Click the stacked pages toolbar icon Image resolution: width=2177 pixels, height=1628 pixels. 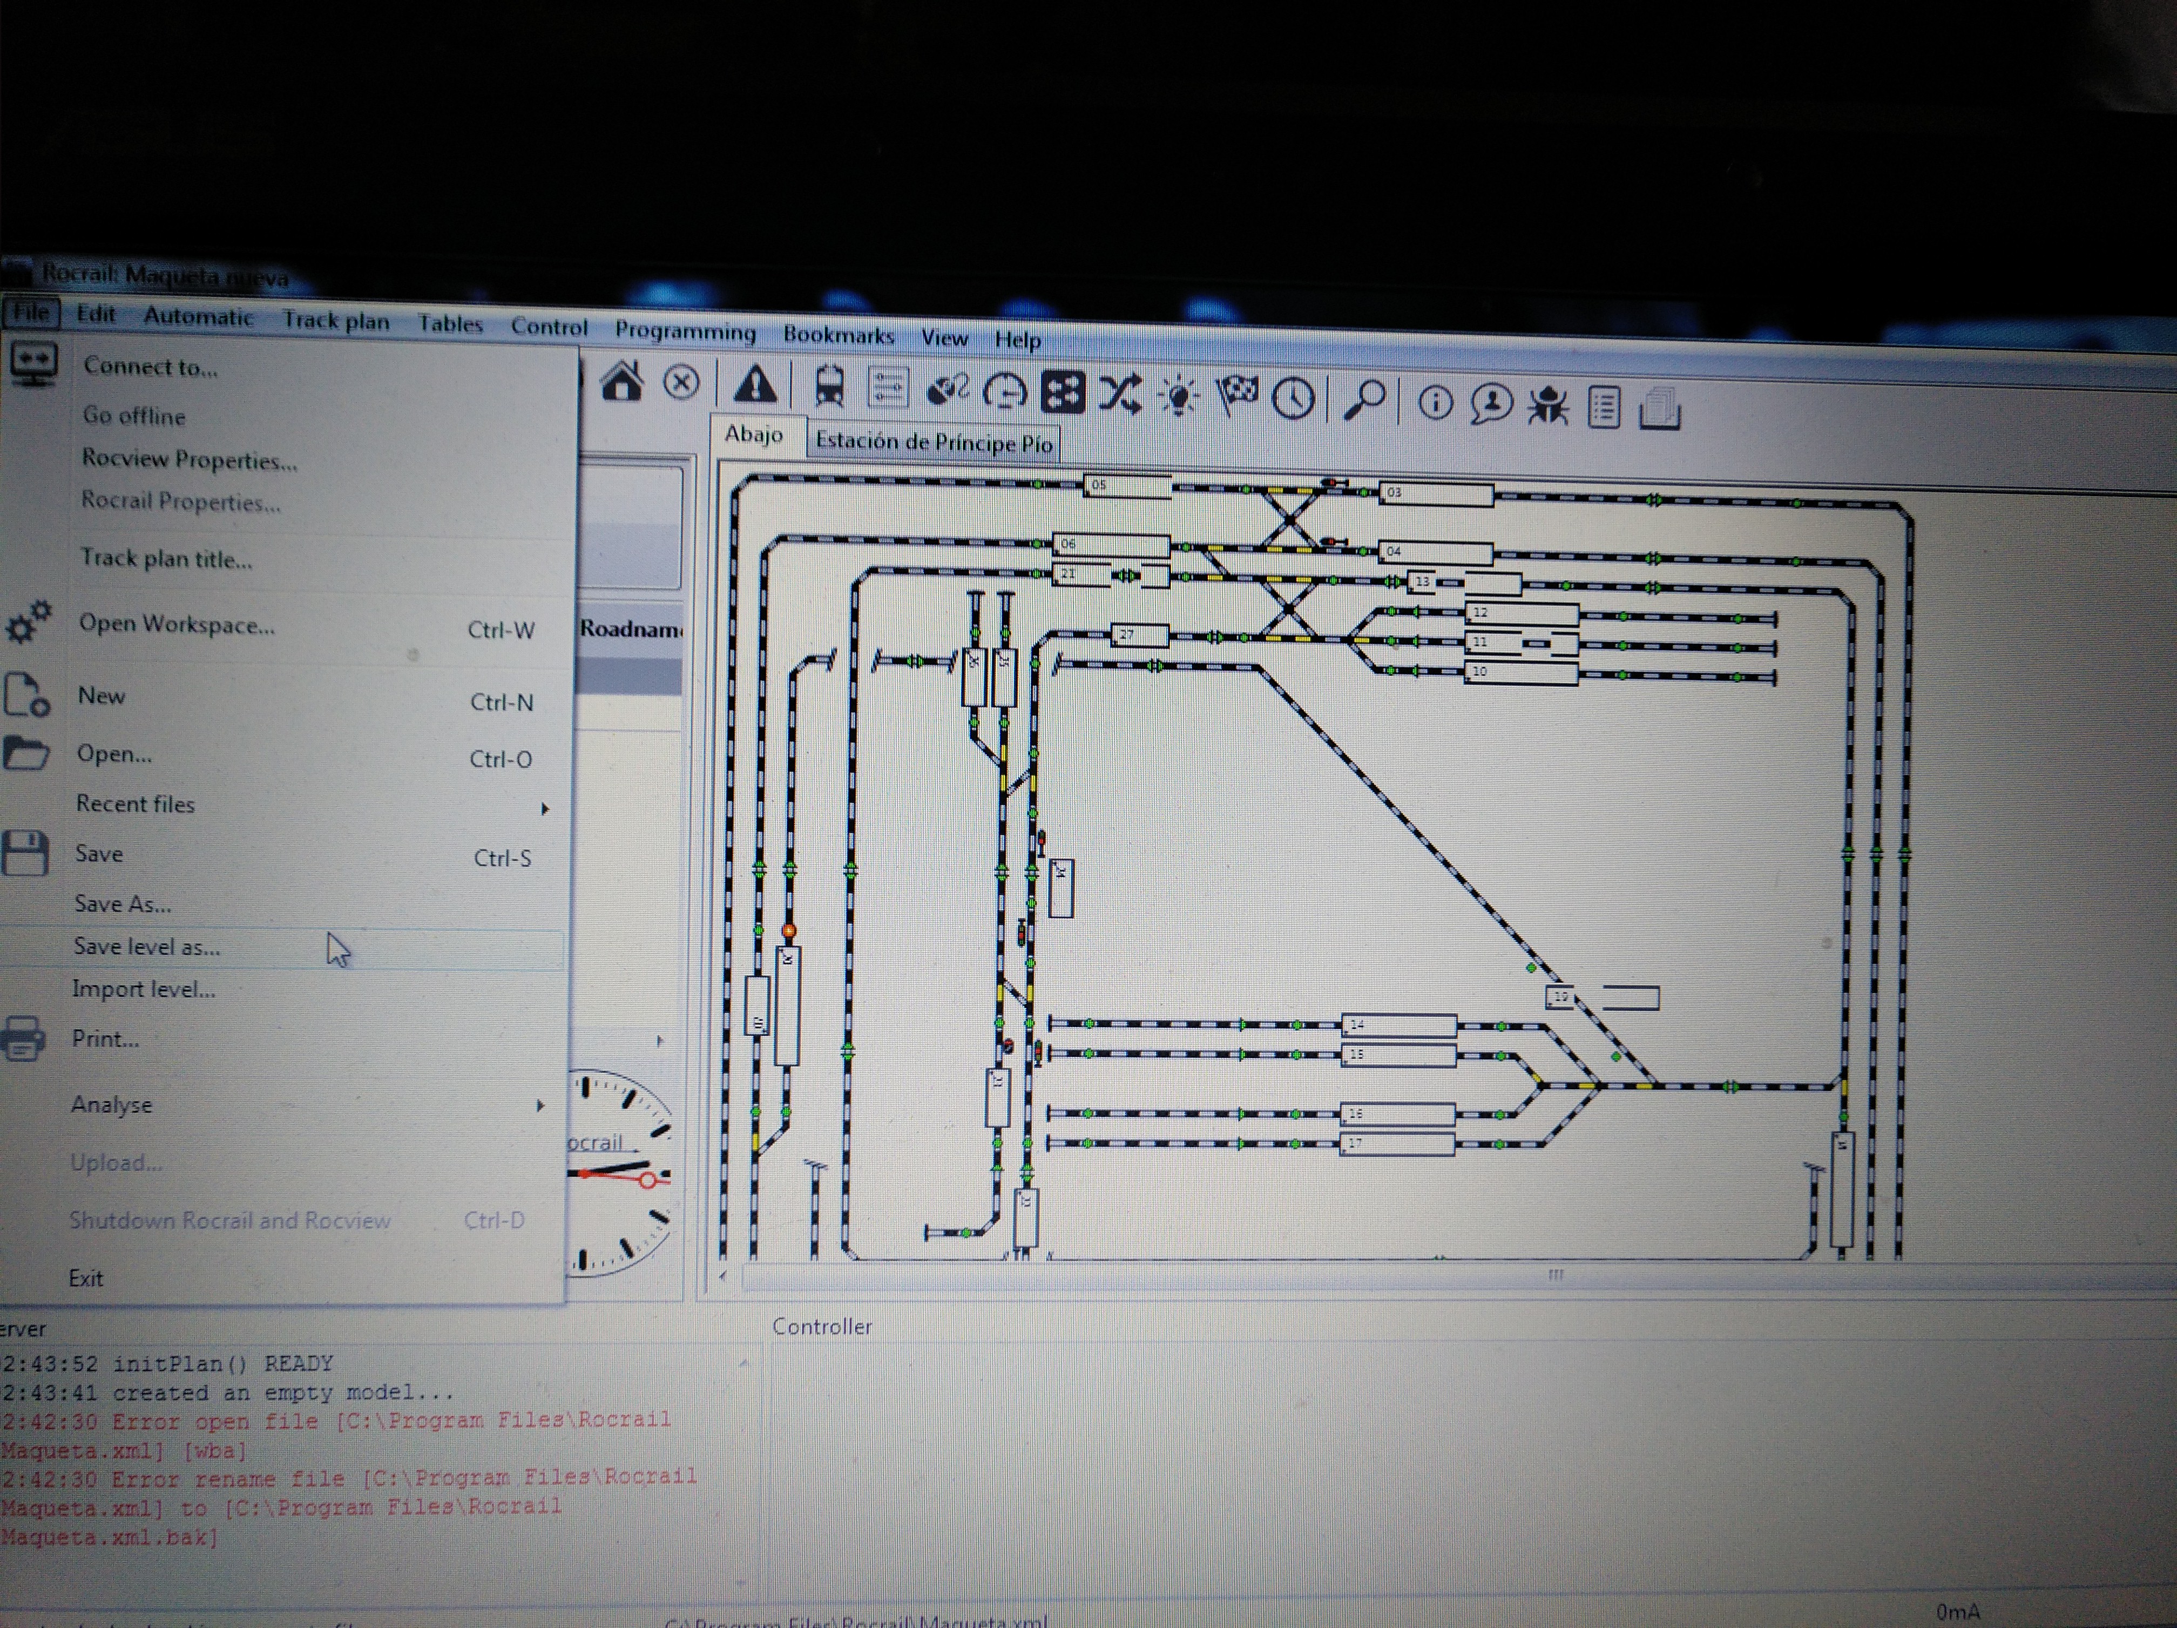[x=1659, y=408]
